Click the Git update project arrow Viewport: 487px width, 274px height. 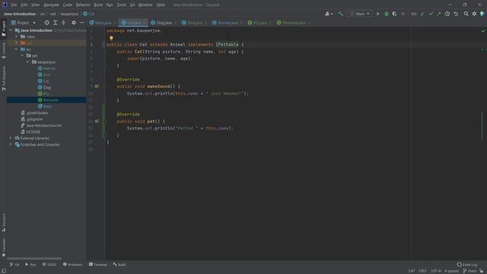point(422,14)
